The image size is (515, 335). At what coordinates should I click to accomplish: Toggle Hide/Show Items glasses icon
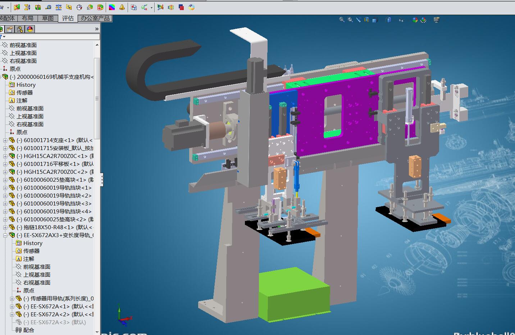401,20
